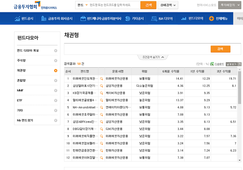Screen dimensions: 243x170
Task: Open 펀드다모아 menu in navigation bar
Action: pyautogui.click(x=192, y=19)
